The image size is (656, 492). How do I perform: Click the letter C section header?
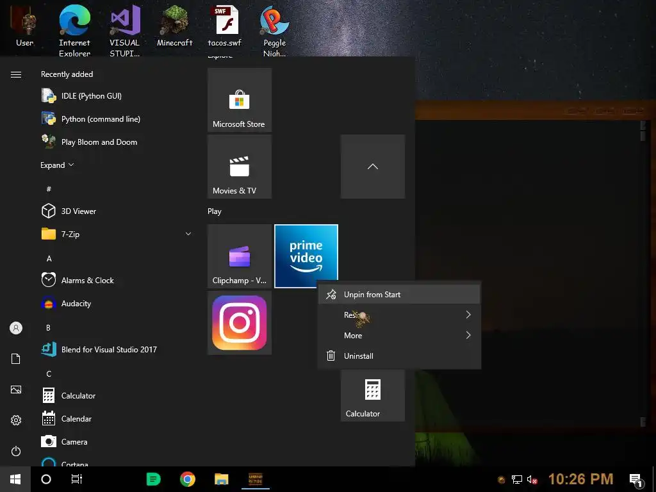[49, 373]
